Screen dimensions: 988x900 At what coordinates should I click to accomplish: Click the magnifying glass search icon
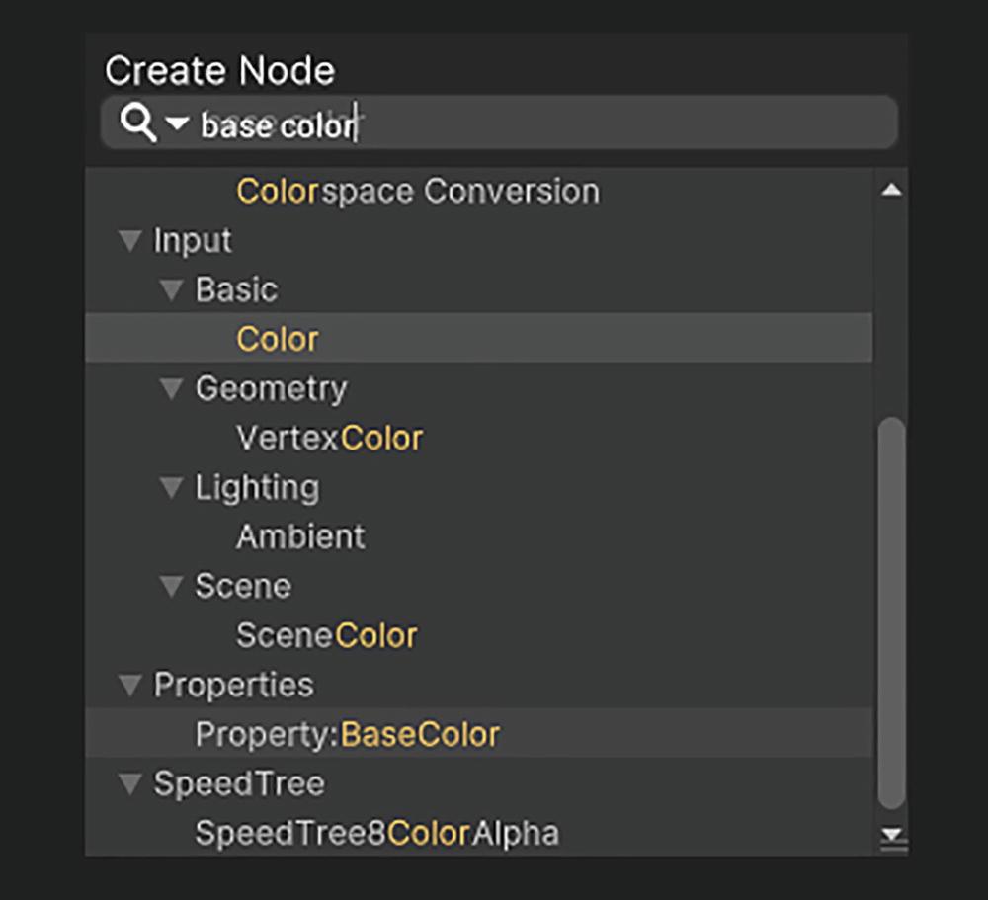click(138, 123)
